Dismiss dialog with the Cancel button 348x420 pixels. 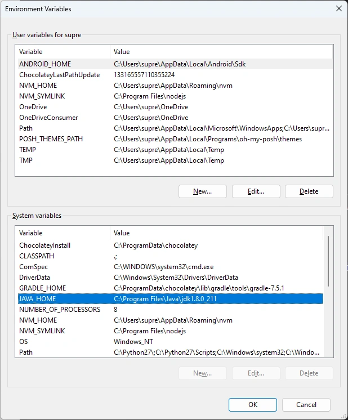(306, 404)
